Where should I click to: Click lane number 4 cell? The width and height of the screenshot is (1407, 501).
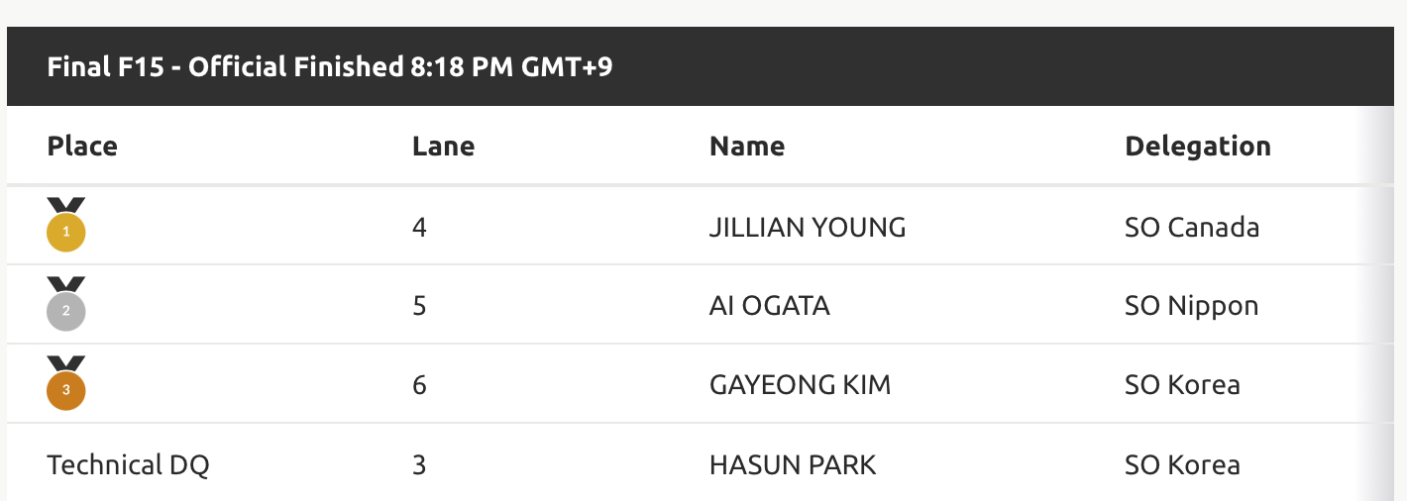(x=419, y=228)
